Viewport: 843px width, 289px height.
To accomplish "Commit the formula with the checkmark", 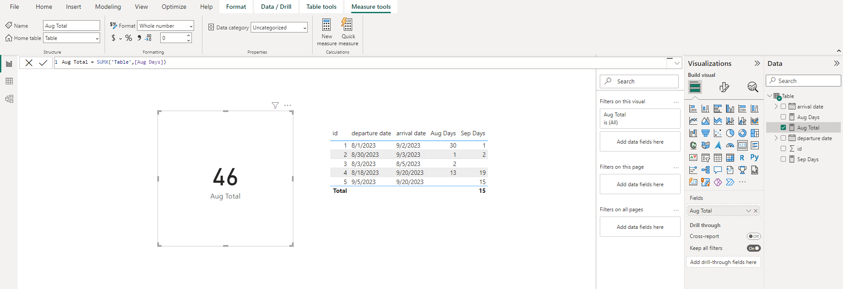I will pos(43,63).
